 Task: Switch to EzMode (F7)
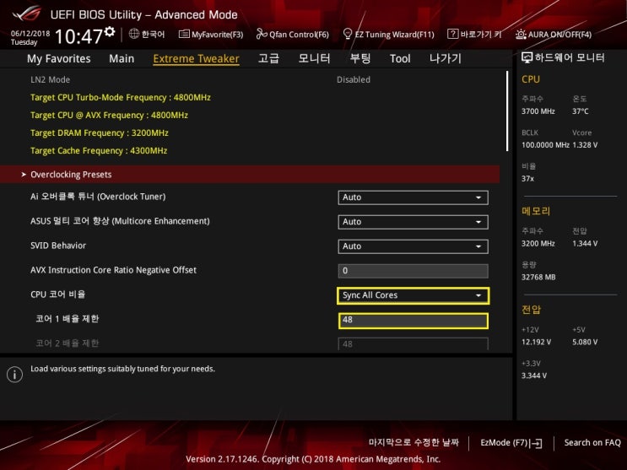(511, 442)
